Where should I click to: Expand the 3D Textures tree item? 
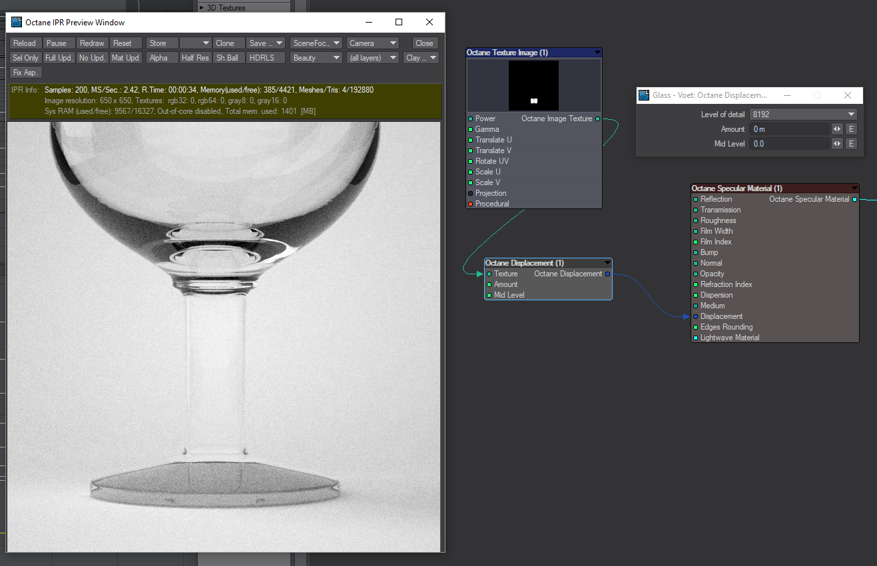pyautogui.click(x=202, y=8)
